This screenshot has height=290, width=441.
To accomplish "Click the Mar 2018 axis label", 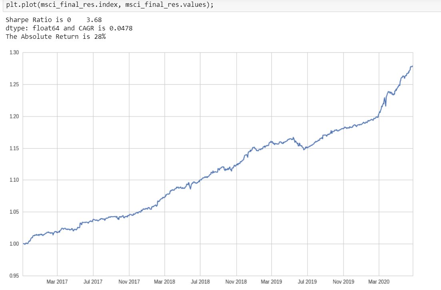I will click(164, 282).
